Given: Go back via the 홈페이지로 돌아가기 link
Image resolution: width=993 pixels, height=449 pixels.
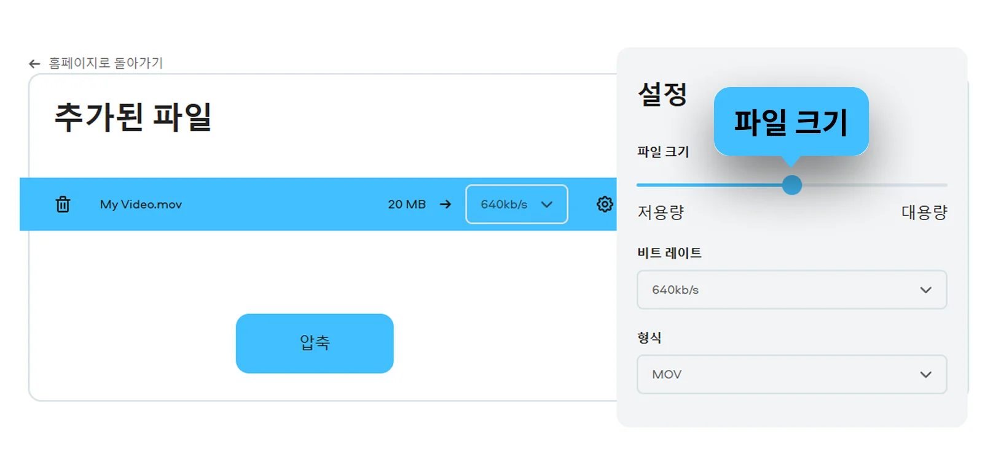Looking at the screenshot, I should (106, 63).
